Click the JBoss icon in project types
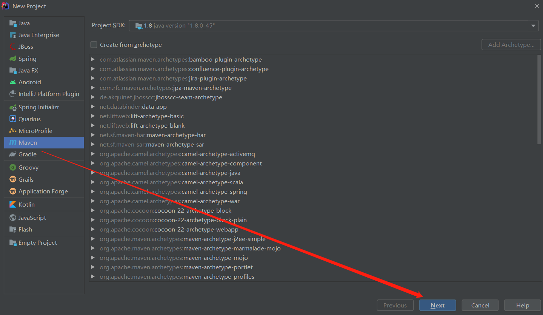 pyautogui.click(x=13, y=47)
